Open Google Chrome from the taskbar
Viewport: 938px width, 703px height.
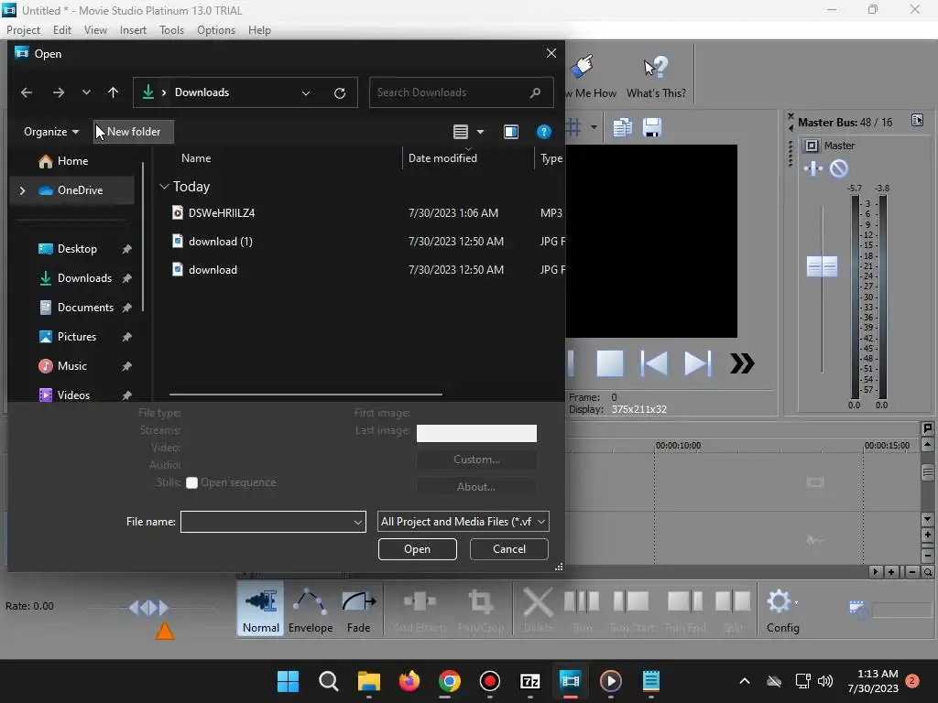click(449, 681)
